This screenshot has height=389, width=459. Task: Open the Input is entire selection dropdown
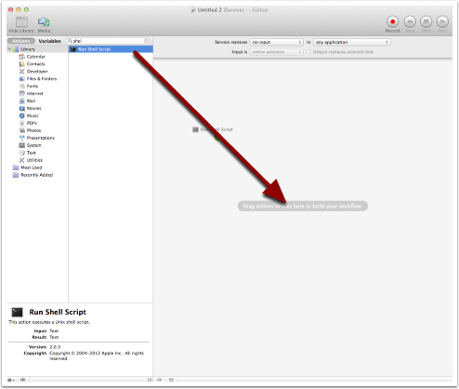coord(276,52)
